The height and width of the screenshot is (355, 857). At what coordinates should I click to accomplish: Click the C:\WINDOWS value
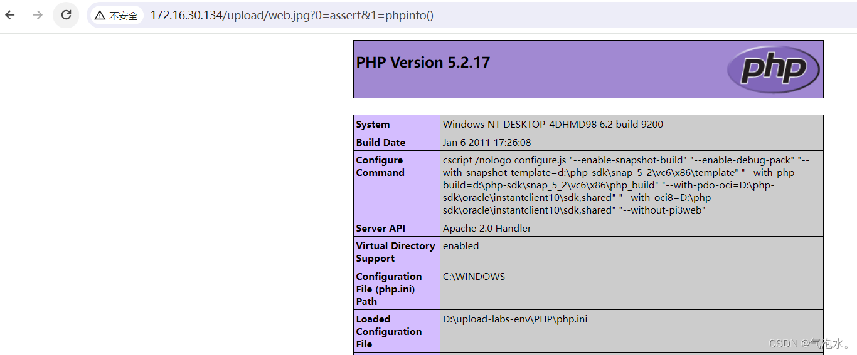point(474,276)
